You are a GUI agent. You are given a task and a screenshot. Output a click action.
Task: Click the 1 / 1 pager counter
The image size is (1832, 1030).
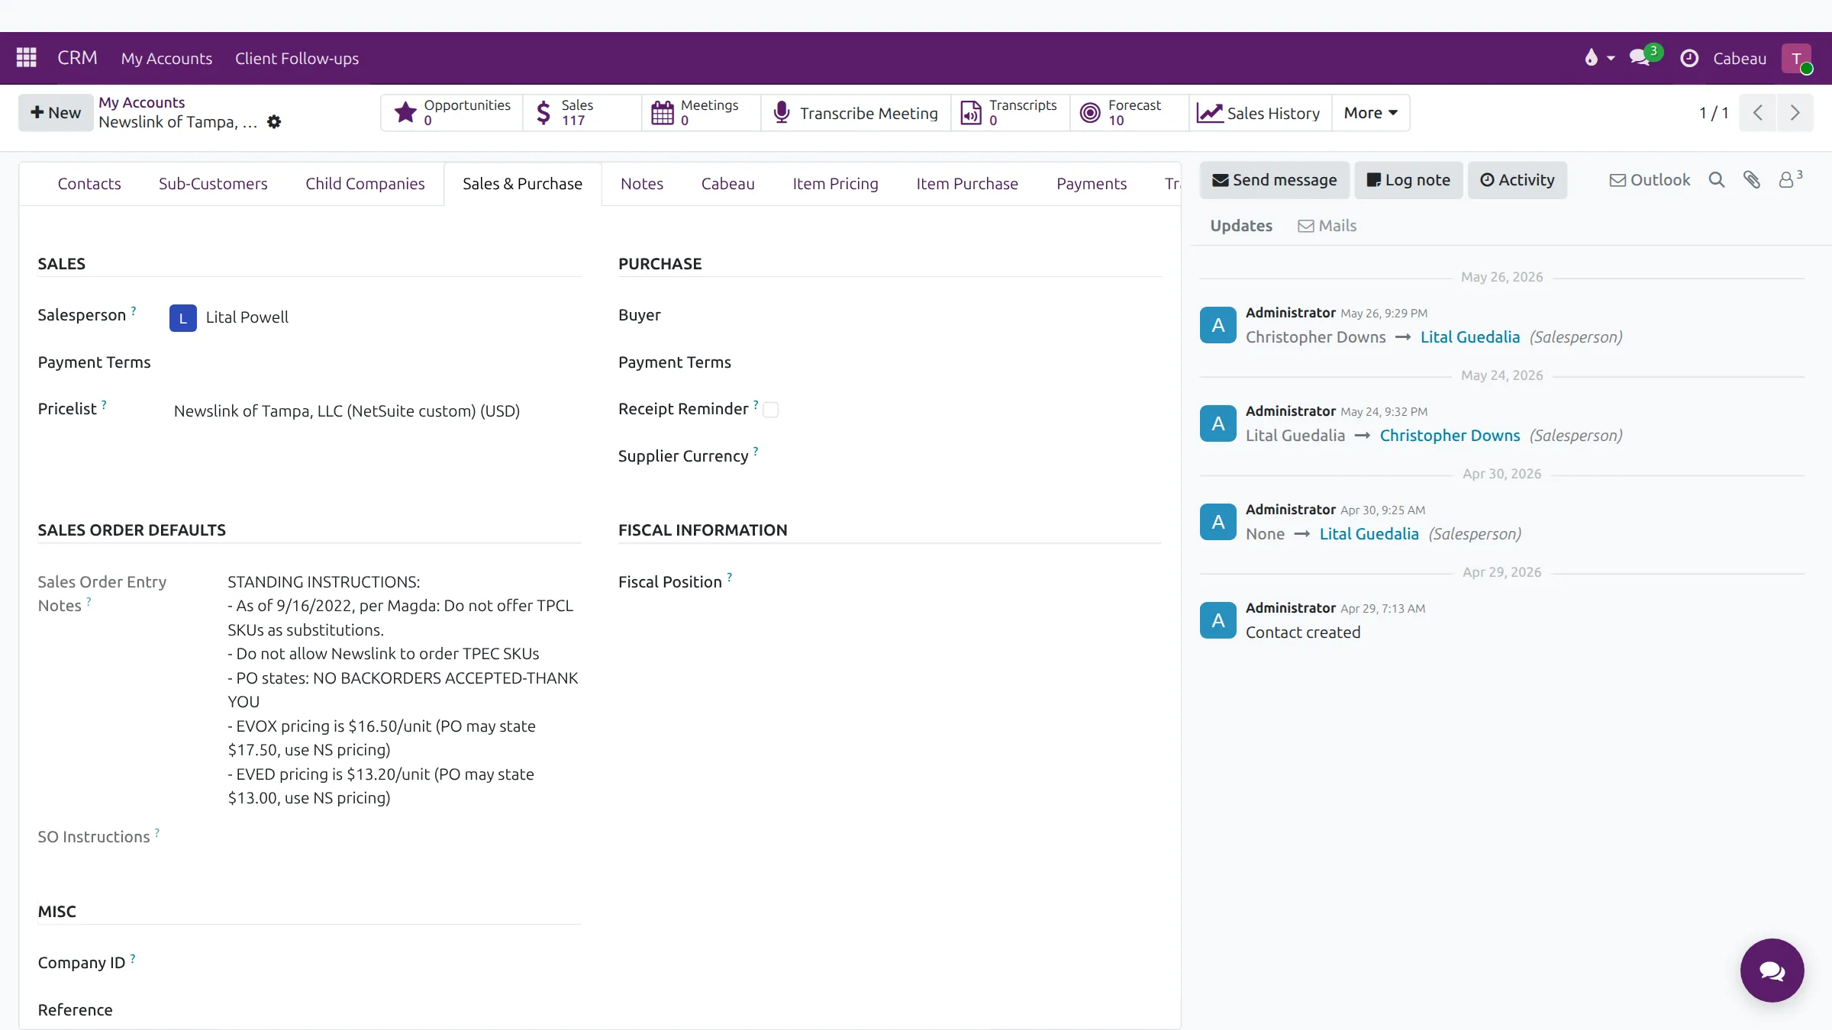coord(1714,113)
